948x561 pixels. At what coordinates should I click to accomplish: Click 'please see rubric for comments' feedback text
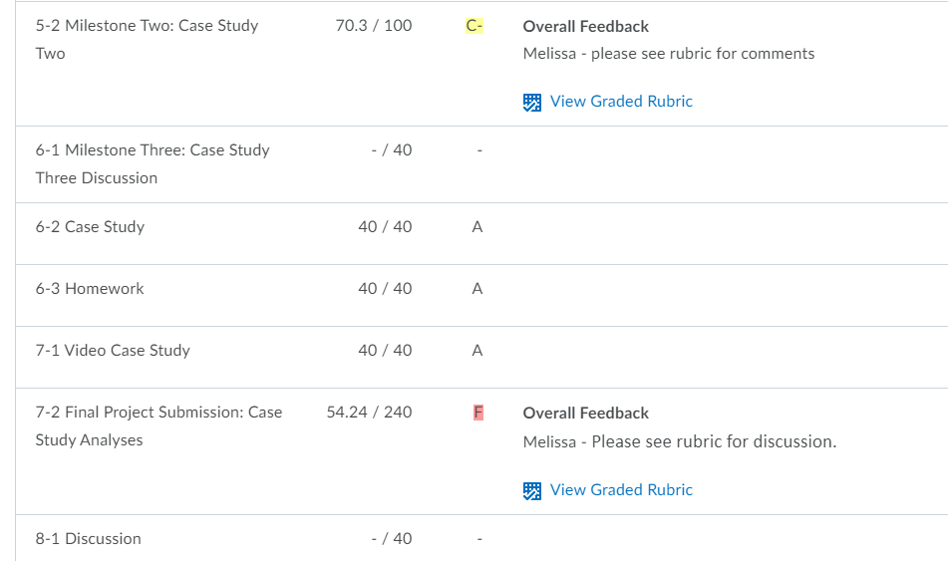(703, 53)
